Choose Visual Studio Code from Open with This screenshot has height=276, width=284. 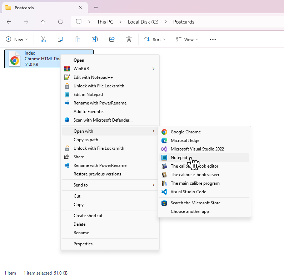[188, 192]
